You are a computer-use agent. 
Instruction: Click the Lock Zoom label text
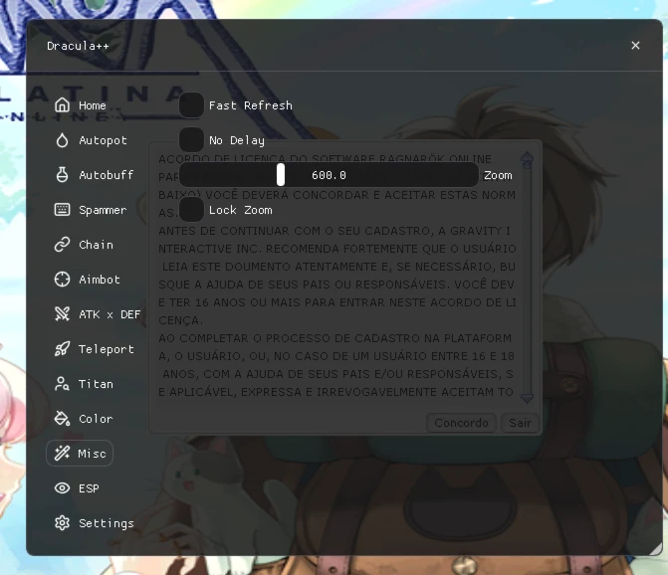click(240, 210)
